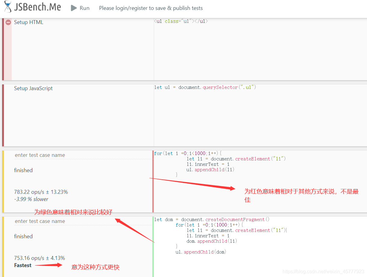Click the ul.appendChild(dom) code line
This screenshot has width=367, height=277.
click(x=201, y=252)
